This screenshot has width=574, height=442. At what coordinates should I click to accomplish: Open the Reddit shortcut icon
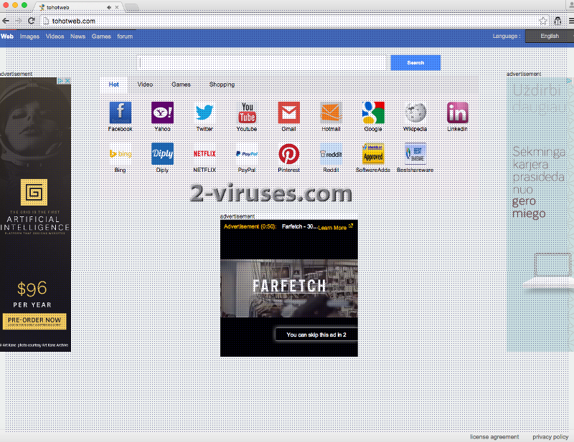click(331, 154)
